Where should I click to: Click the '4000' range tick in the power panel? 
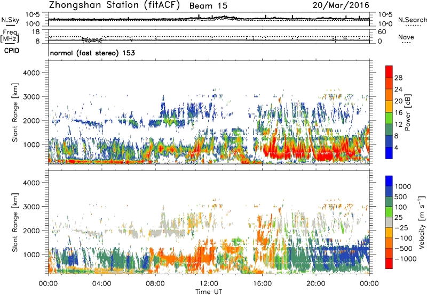(x=31, y=72)
